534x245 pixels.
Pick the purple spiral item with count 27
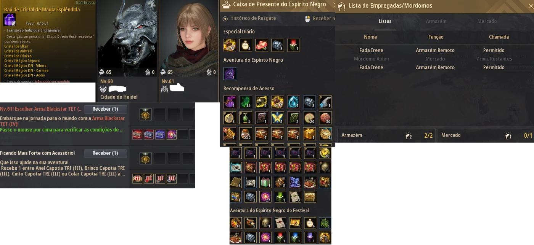(x=265, y=197)
